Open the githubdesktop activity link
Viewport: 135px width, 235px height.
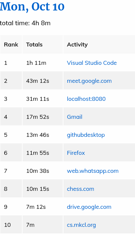point(86,135)
